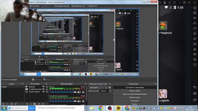Adjust the Mic/Aux volume slider

(63, 92)
